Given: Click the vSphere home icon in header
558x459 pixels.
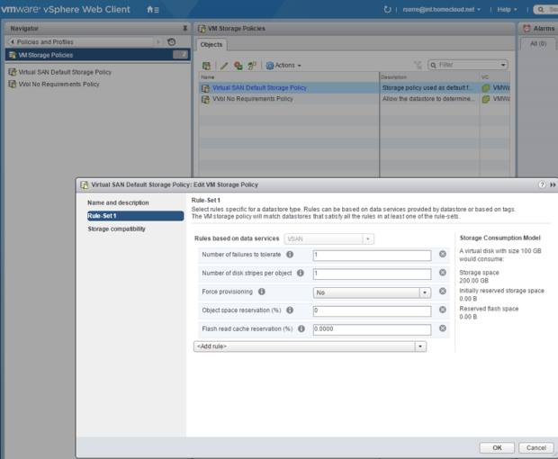Looking at the screenshot, I should [151, 9].
